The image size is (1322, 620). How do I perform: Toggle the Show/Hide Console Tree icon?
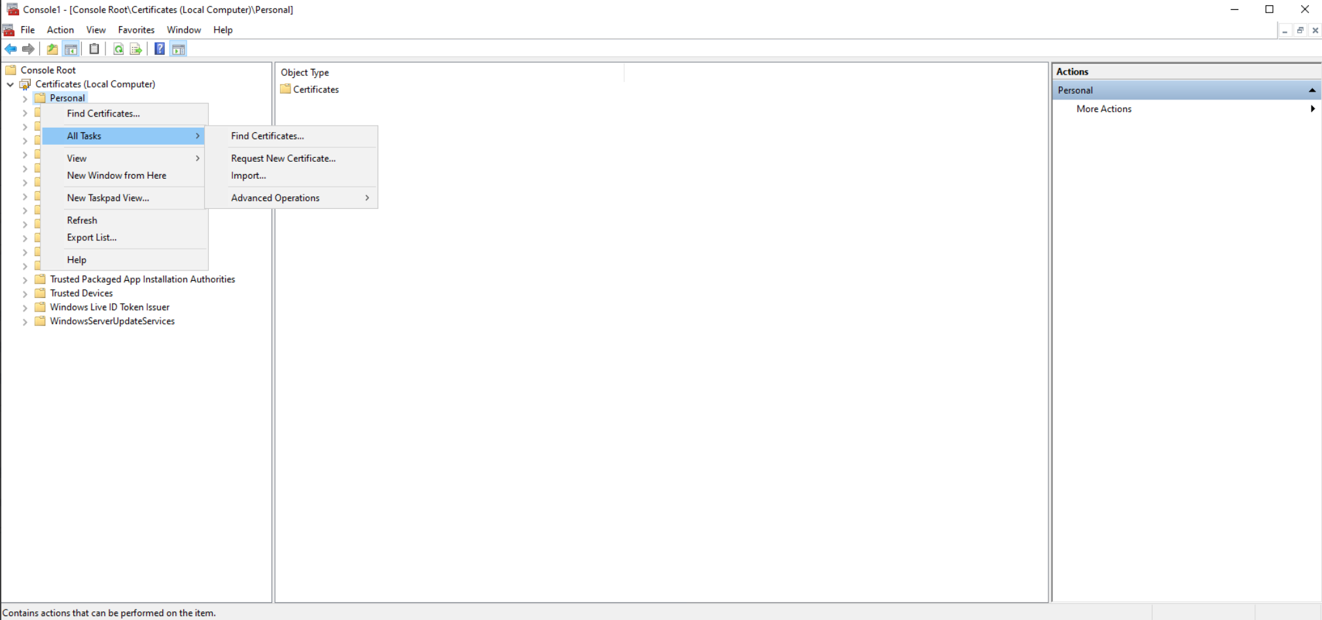click(71, 48)
